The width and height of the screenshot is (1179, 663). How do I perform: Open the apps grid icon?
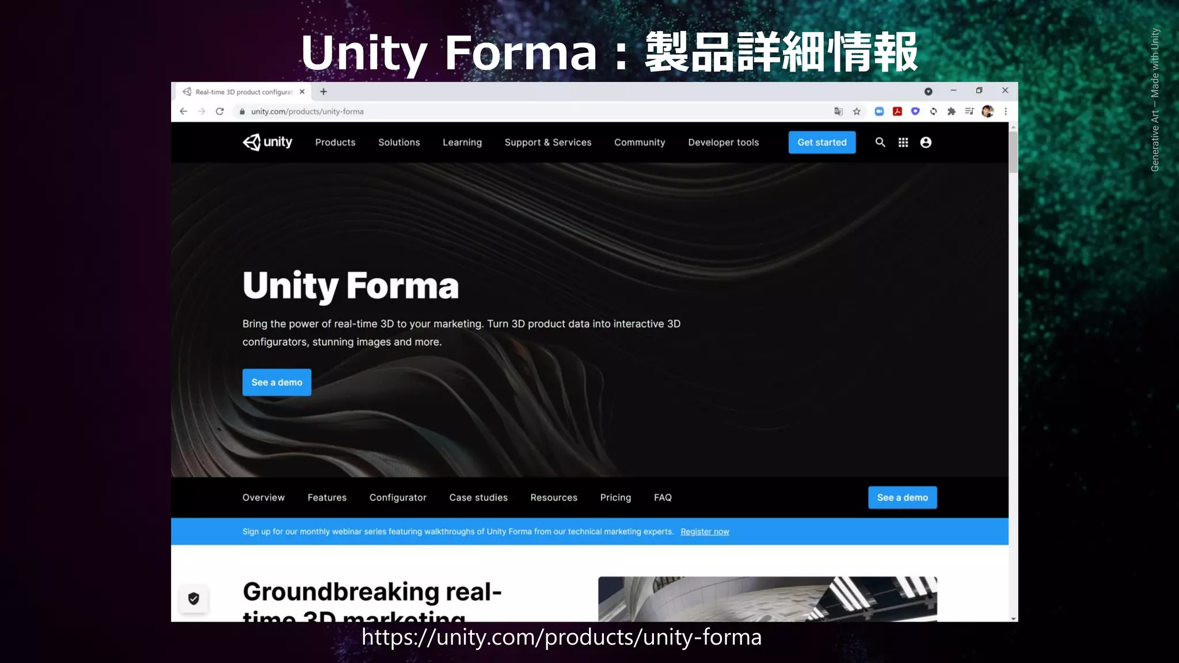[903, 142]
